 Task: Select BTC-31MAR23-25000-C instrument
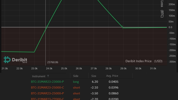pos(47,87)
